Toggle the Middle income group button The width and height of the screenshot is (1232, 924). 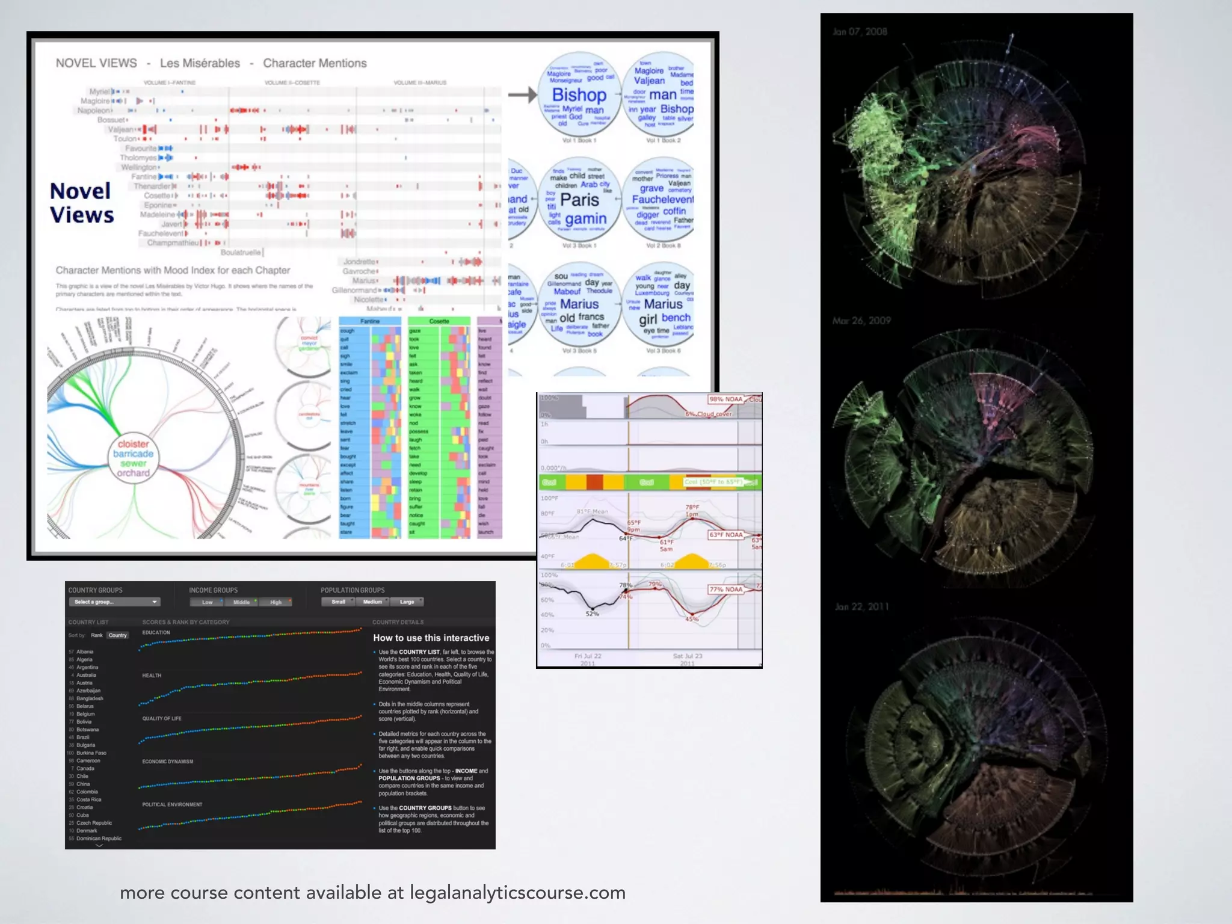[241, 602]
